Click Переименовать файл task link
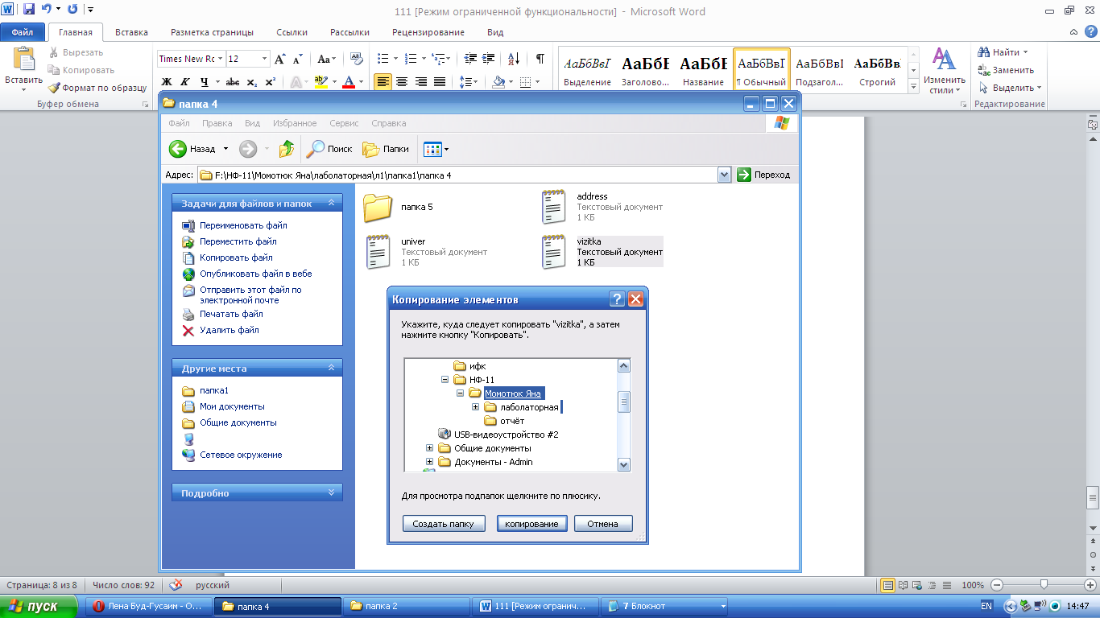 point(243,225)
